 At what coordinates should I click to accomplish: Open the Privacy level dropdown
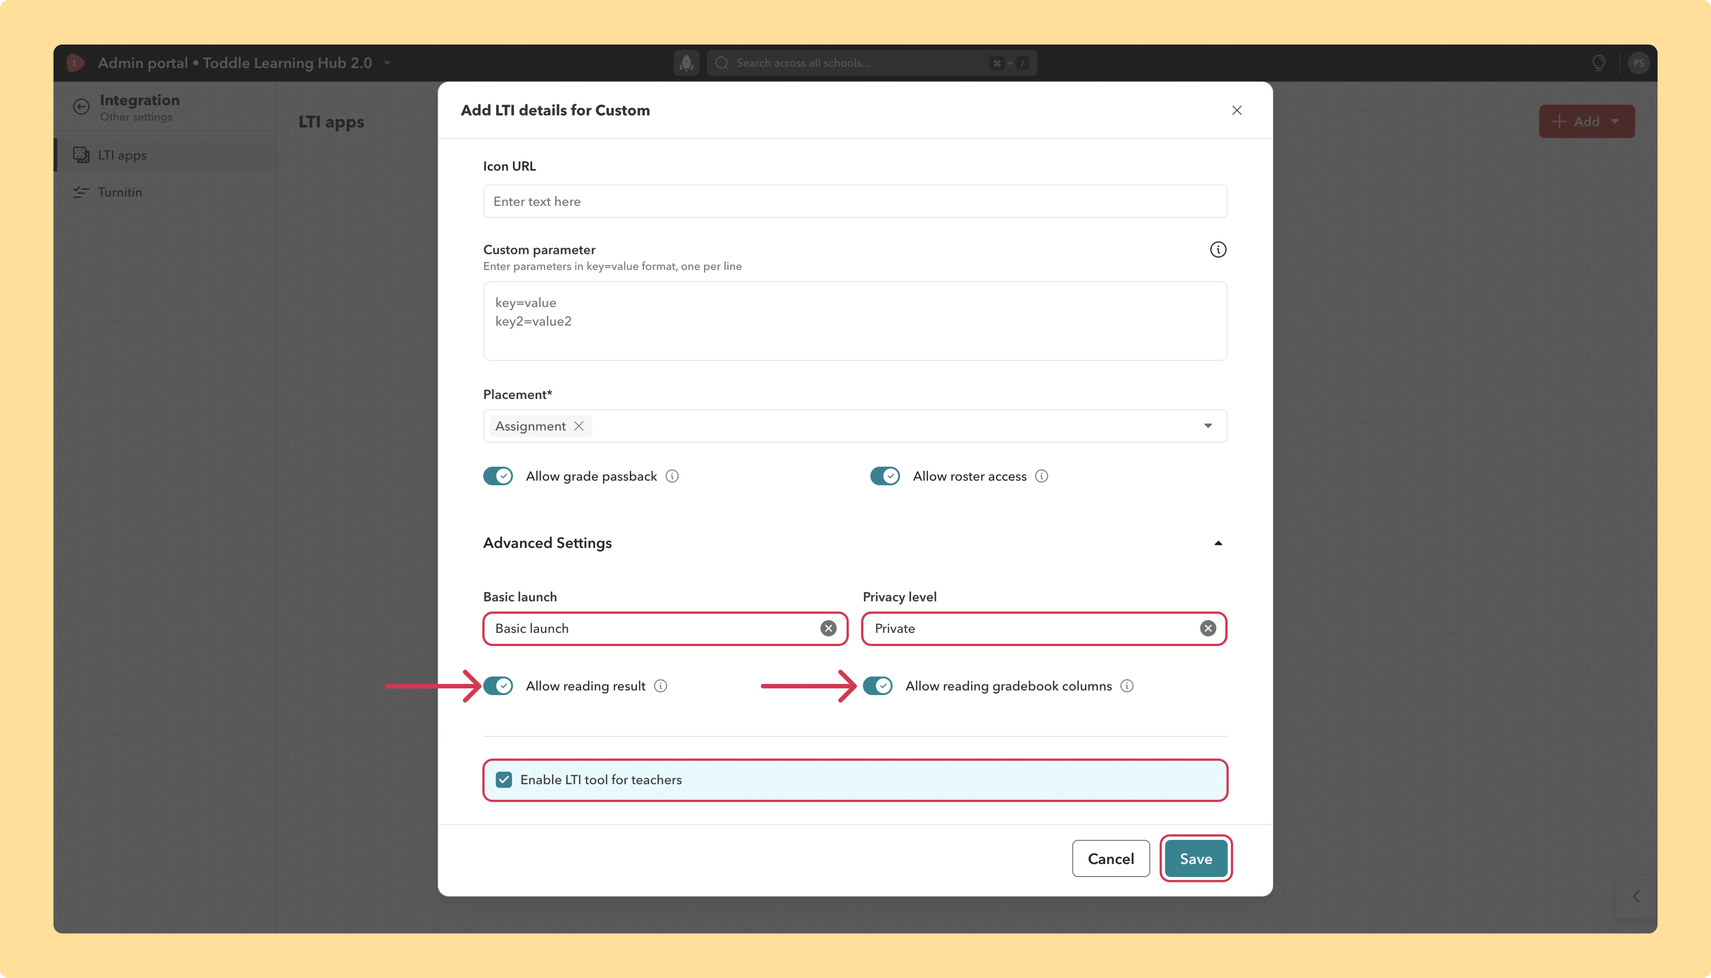1044,629
